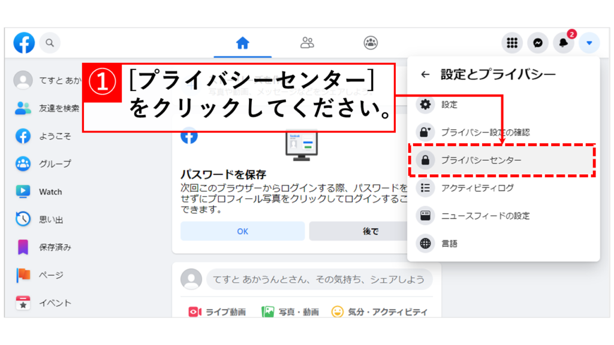The height and width of the screenshot is (345, 614).
Task: Add 写真・動画 to a post
Action: click(x=290, y=311)
